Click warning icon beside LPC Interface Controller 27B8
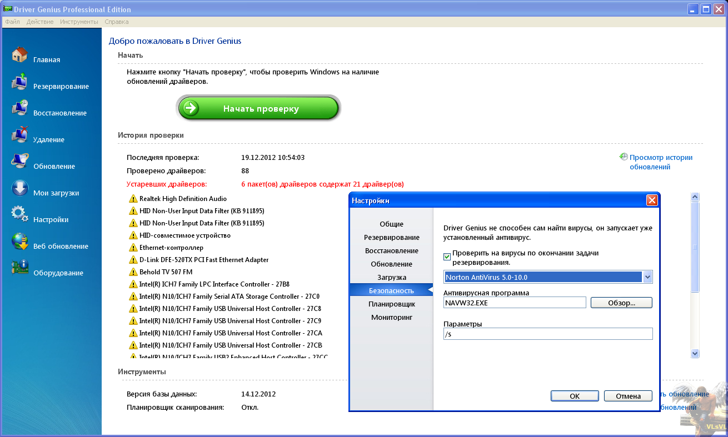The image size is (728, 437). point(133,284)
